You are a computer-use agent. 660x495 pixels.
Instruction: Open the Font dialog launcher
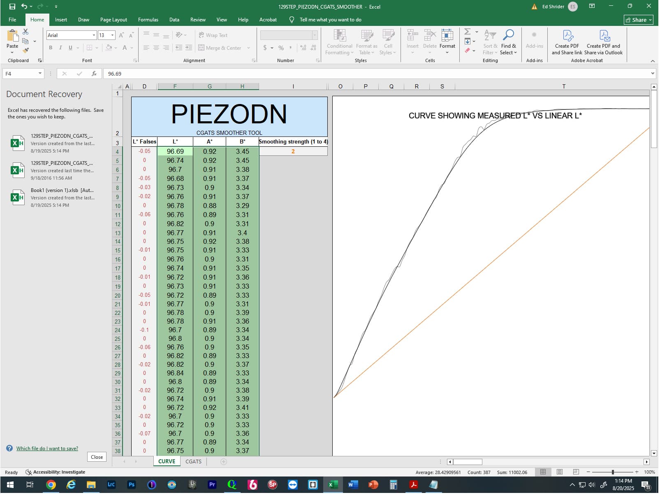tap(136, 61)
